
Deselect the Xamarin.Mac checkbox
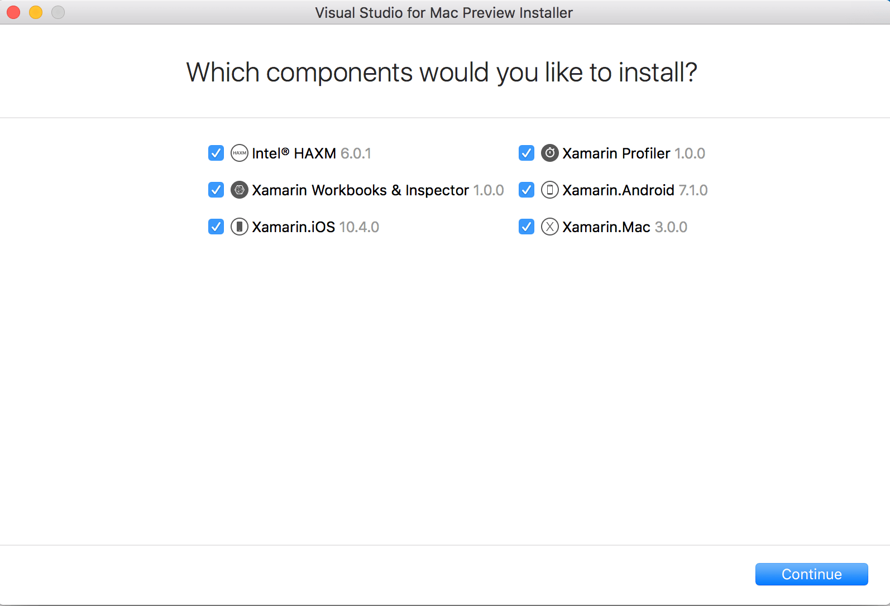[527, 227]
